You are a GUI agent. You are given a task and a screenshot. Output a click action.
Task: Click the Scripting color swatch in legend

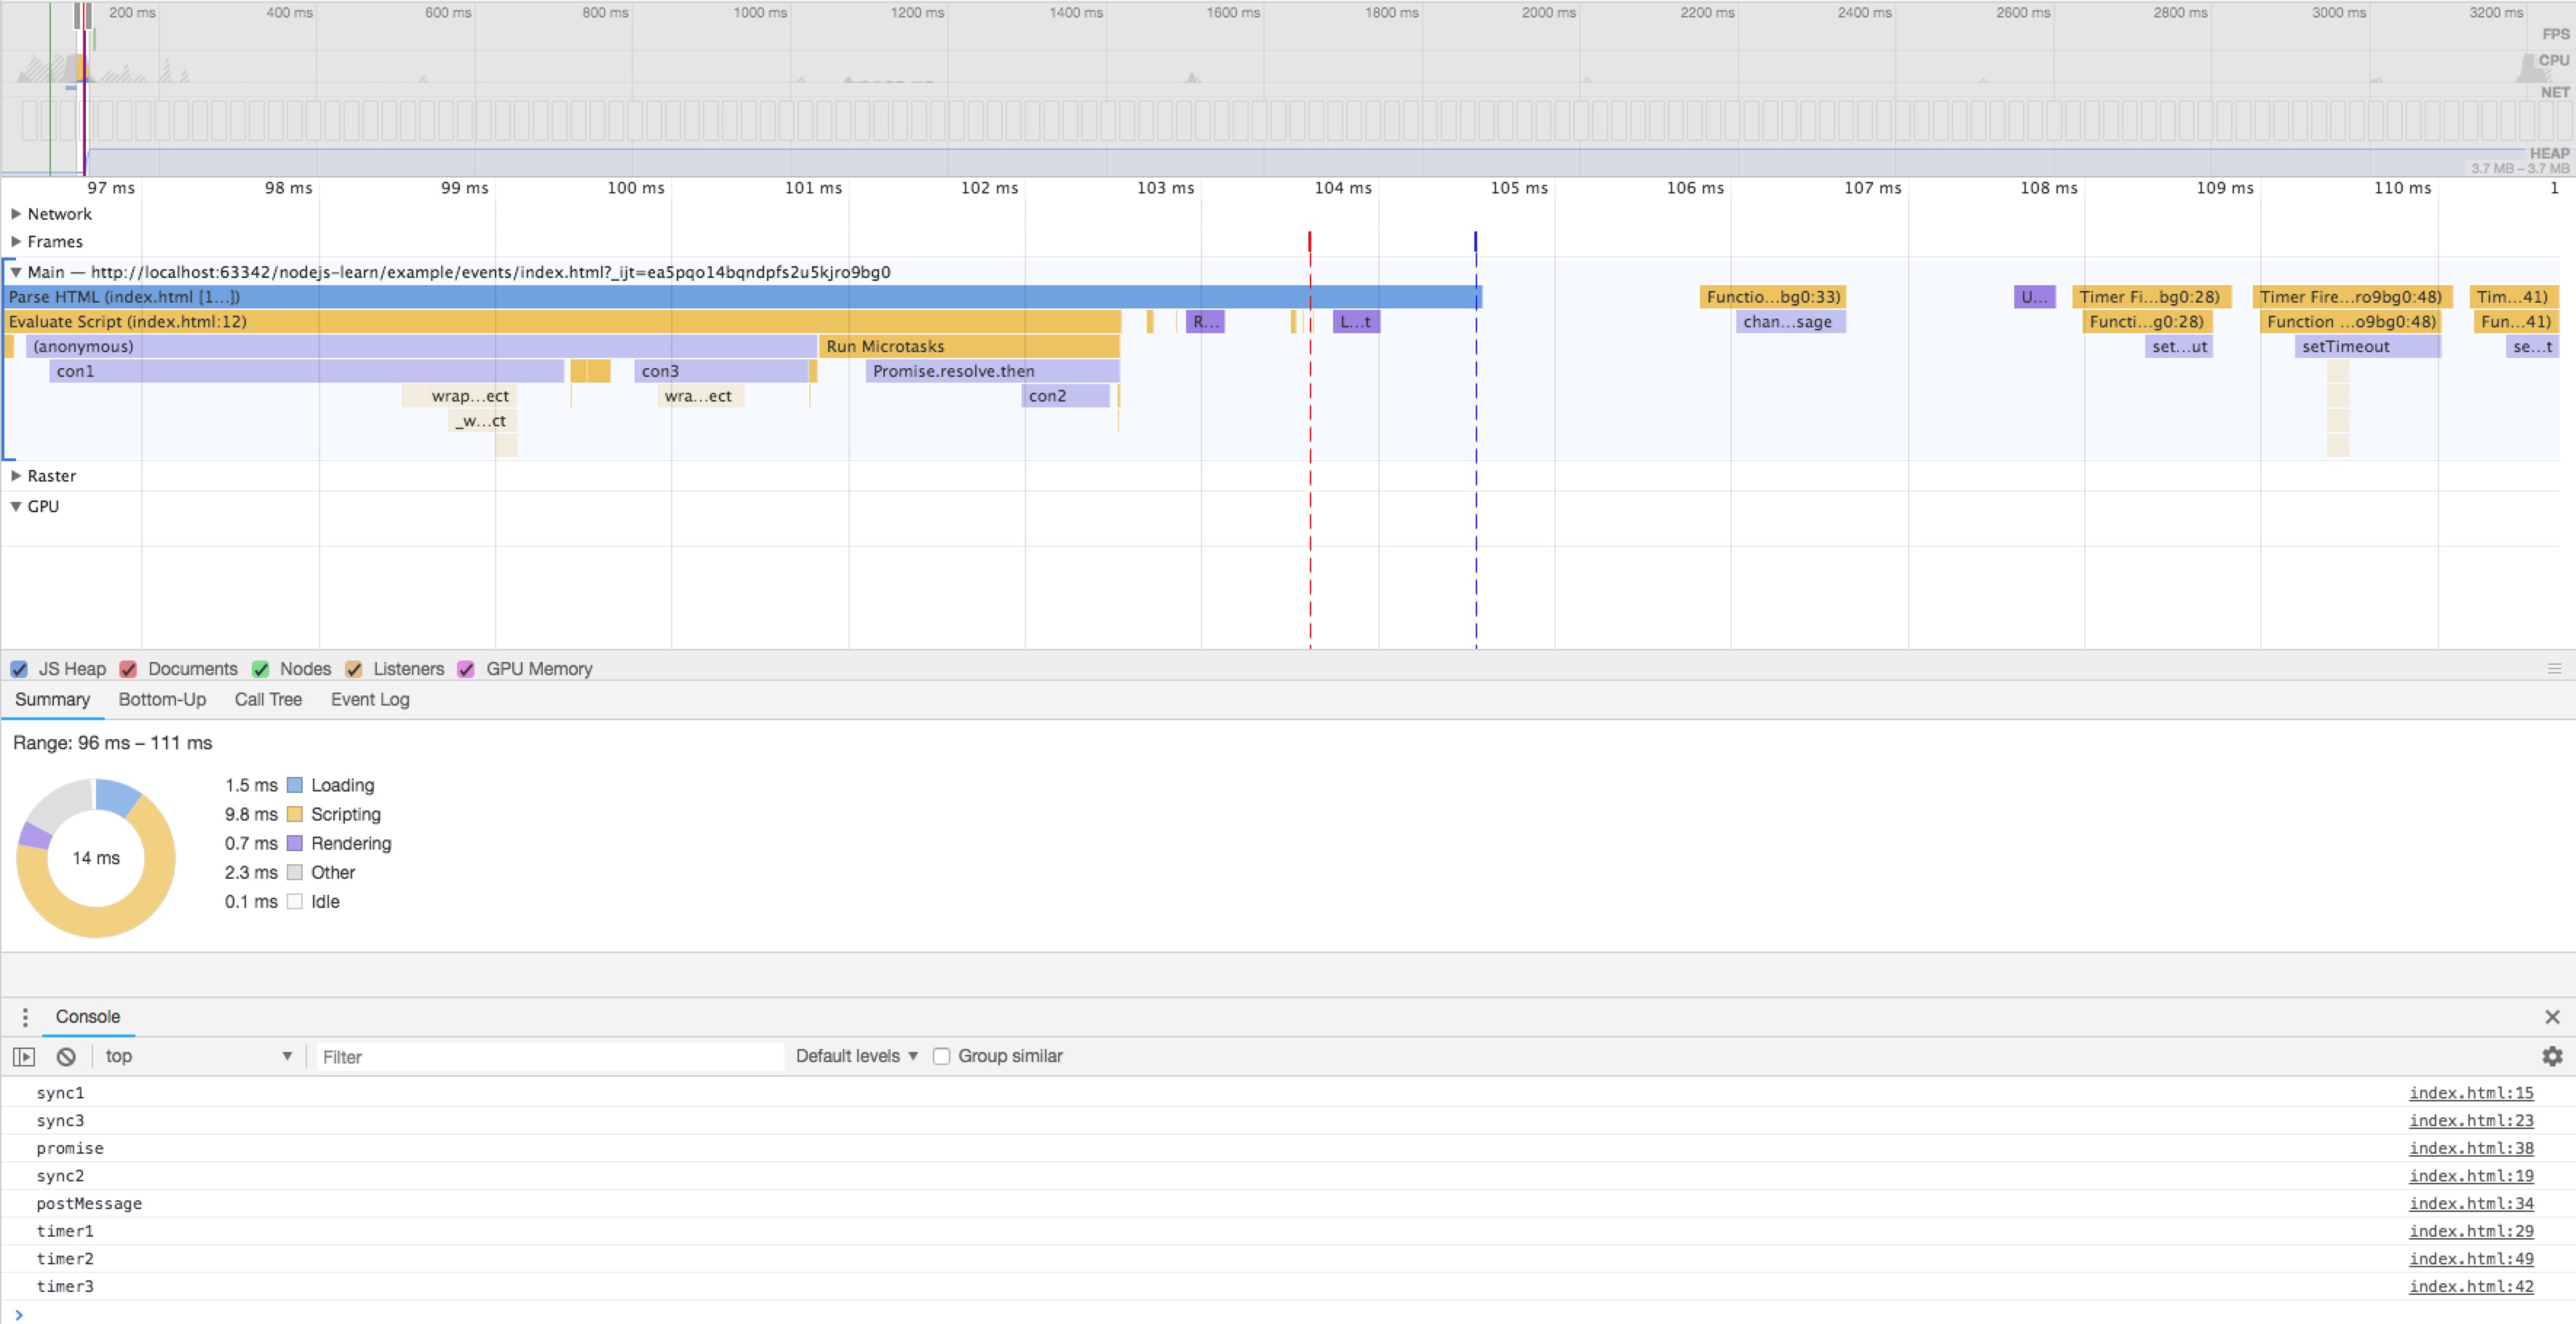pos(295,814)
